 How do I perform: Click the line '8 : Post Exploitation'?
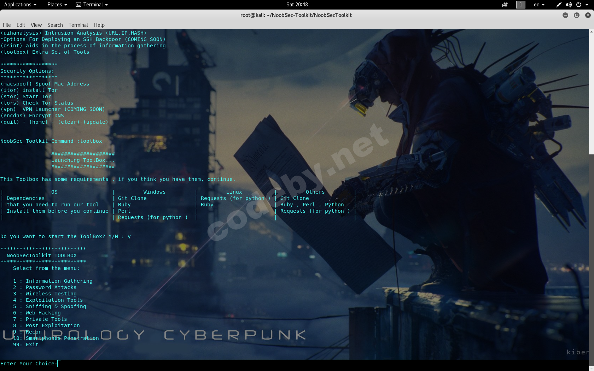tap(46, 325)
